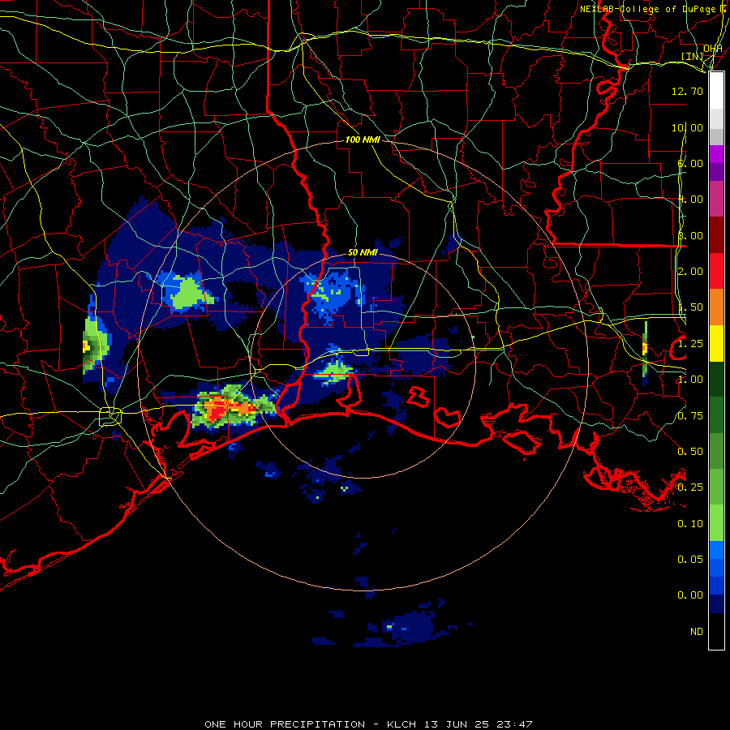Click the maroon legend color swatch
730x730 pixels.
(x=716, y=235)
